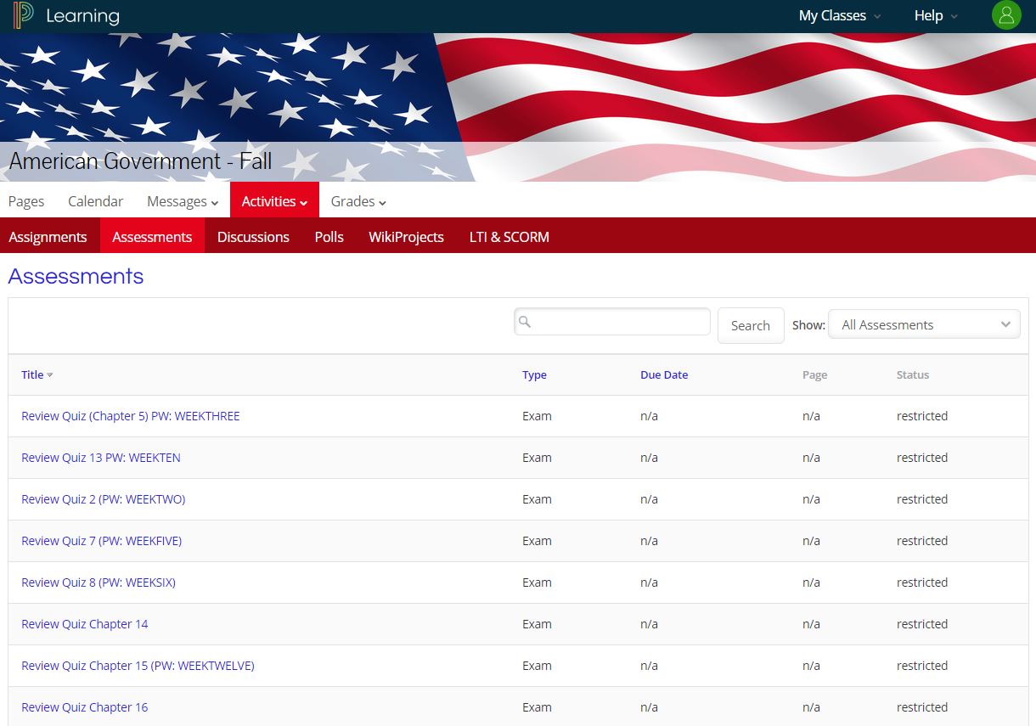Image resolution: width=1036 pixels, height=726 pixels.
Task: Click the Assessments page heading
Action: click(x=76, y=276)
